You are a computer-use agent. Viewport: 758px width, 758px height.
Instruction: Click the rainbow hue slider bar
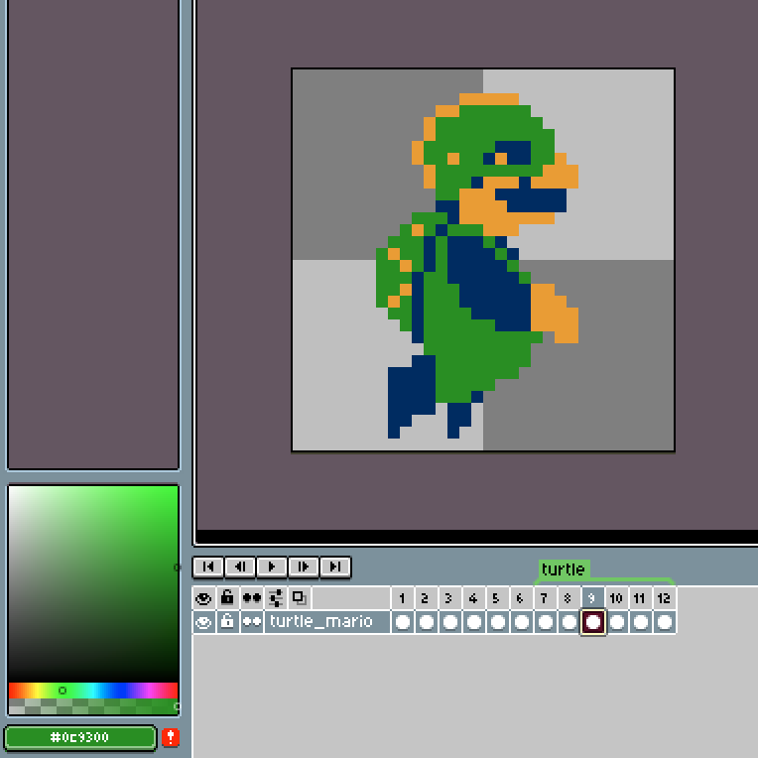[x=93, y=691]
